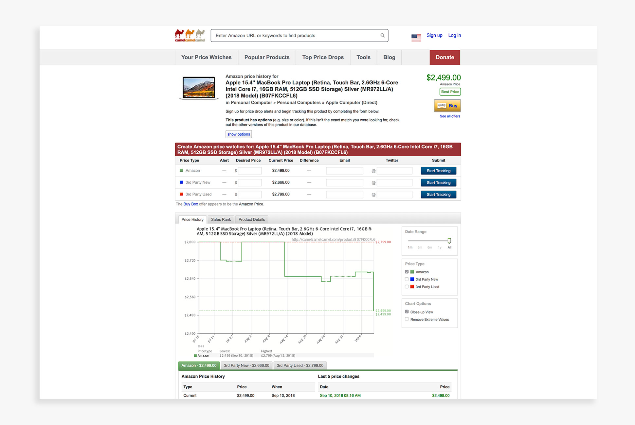Click the camelcamelcamel logo

pos(190,35)
